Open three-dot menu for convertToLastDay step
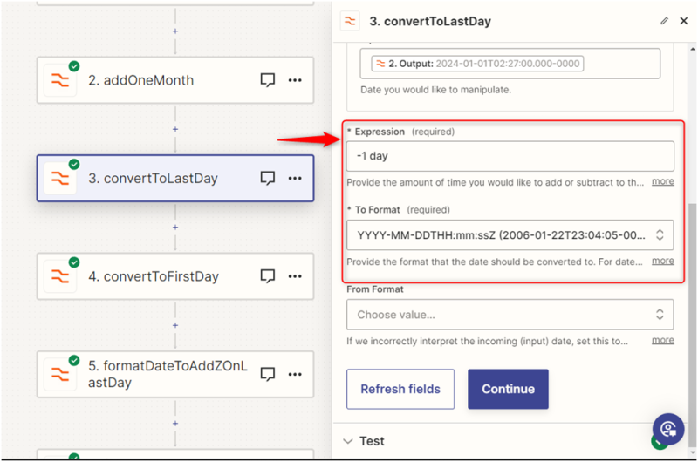This screenshot has width=698, height=462. tap(295, 179)
